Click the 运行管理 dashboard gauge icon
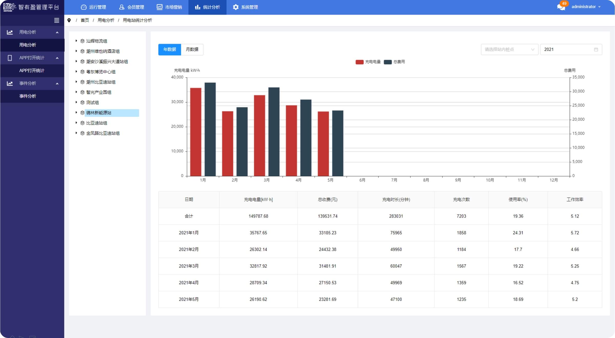 (x=84, y=7)
